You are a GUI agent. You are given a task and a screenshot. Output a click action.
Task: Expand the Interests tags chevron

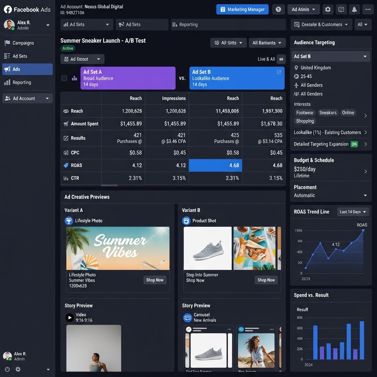click(366, 116)
